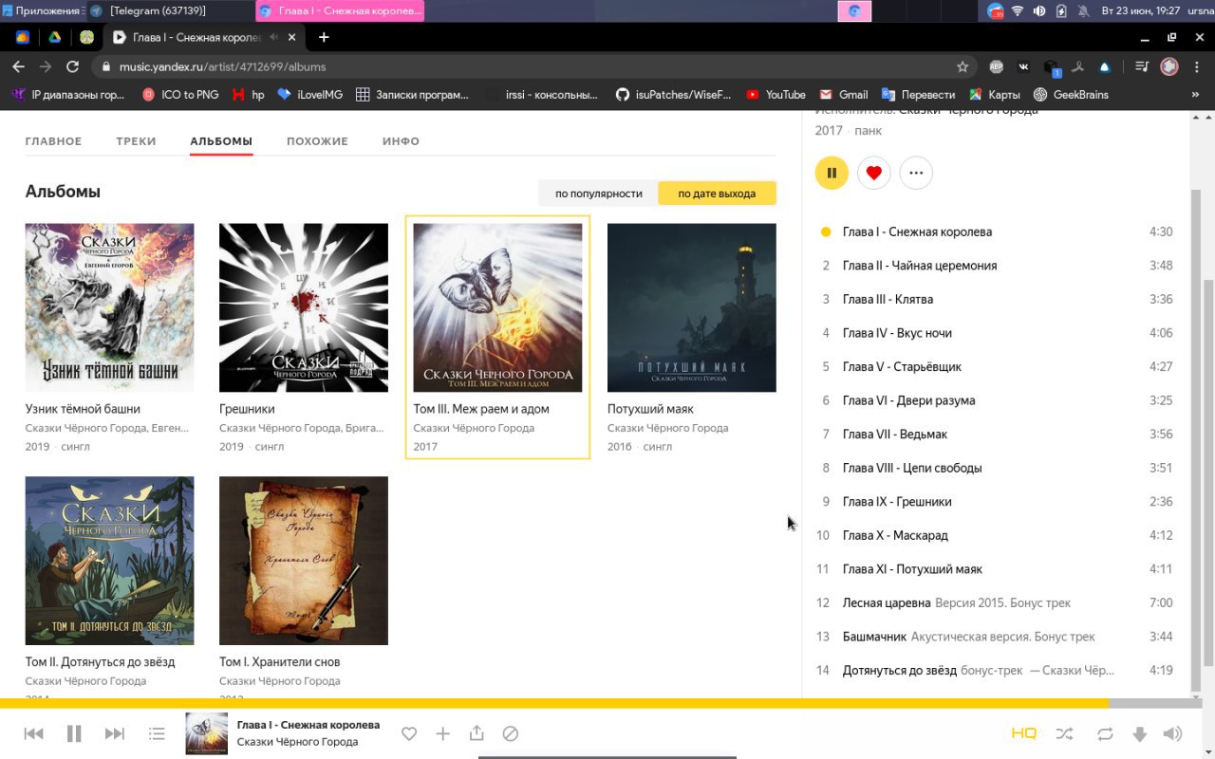Open Том III. Меж раем и адом cover
This screenshot has height=759, width=1215.
coord(497,307)
